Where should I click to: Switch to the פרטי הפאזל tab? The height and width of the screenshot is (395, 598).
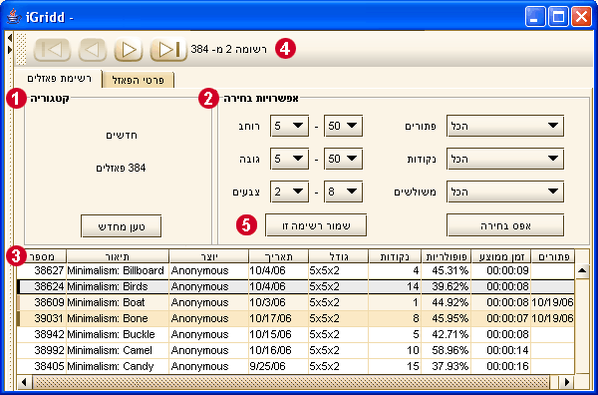139,80
